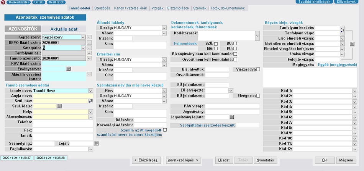This screenshot has height=171, width=364.
Task: Toggle the EÜ exemption checkbox
Action: click(x=235, y=48)
